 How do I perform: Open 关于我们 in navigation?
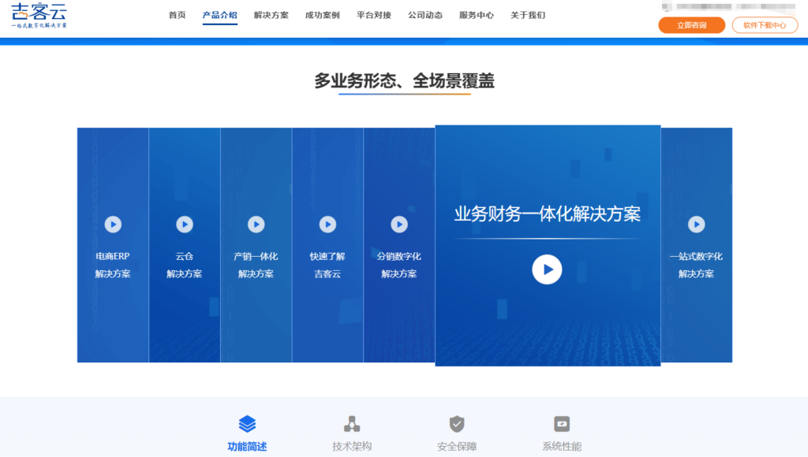coord(528,16)
